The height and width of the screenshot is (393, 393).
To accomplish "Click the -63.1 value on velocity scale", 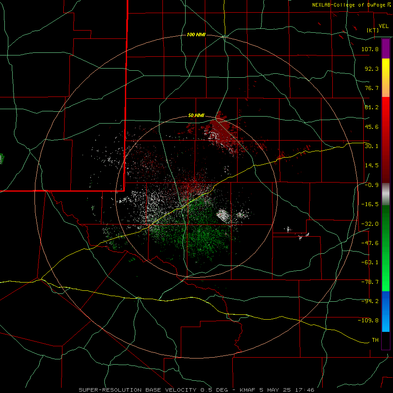I will coord(370,262).
